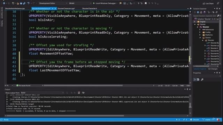This screenshot has width=223, height=125.
Task: Switch to the Git Changes tab
Action: point(213,69)
